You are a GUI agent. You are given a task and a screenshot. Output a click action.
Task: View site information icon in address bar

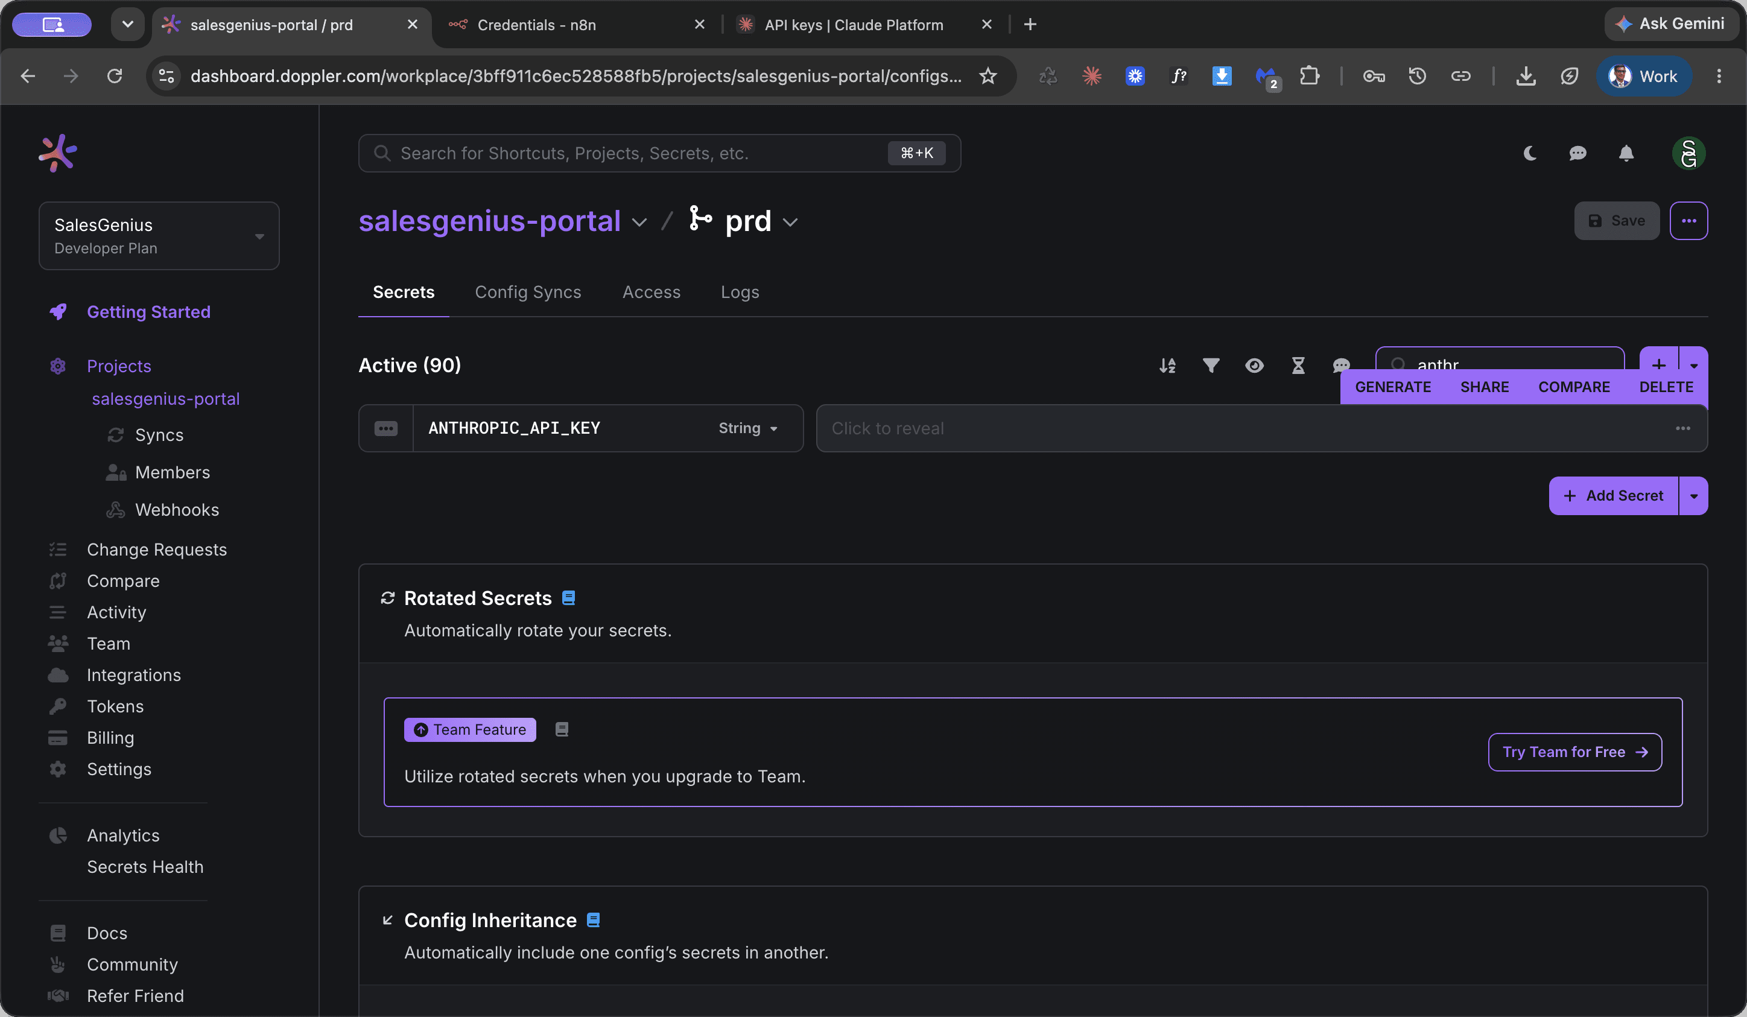point(166,76)
